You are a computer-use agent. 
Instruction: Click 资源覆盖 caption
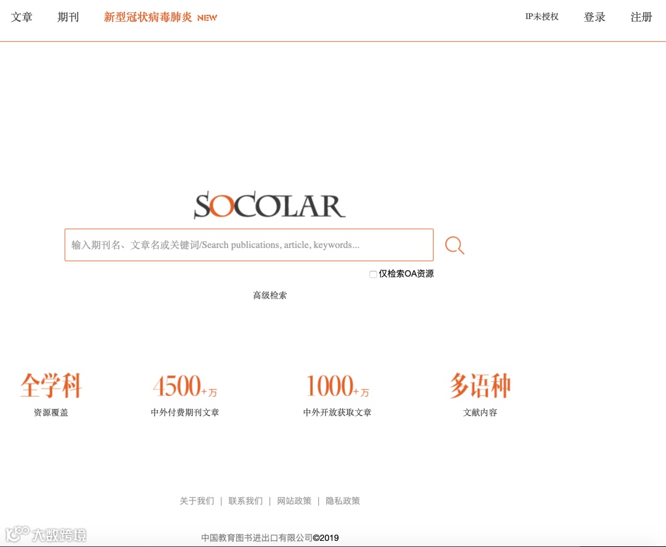tap(51, 413)
